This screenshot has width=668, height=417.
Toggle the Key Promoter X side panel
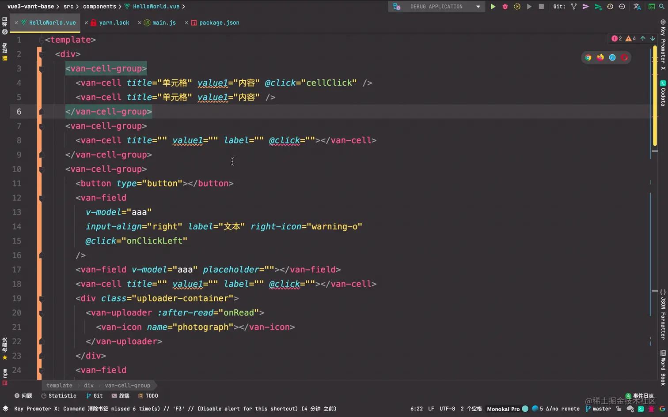[663, 45]
